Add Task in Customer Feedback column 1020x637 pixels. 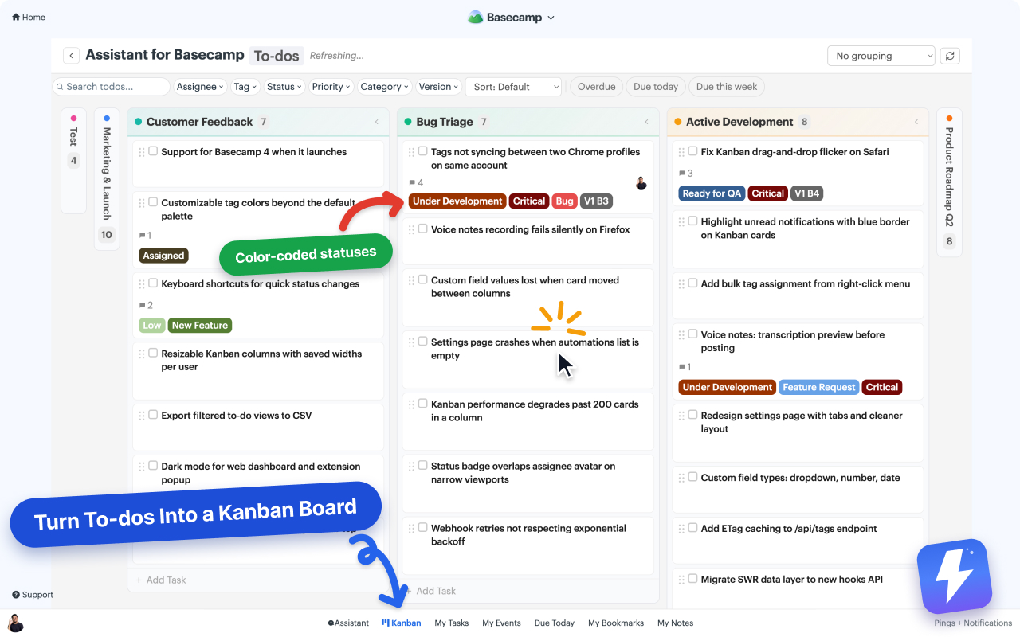pos(161,580)
